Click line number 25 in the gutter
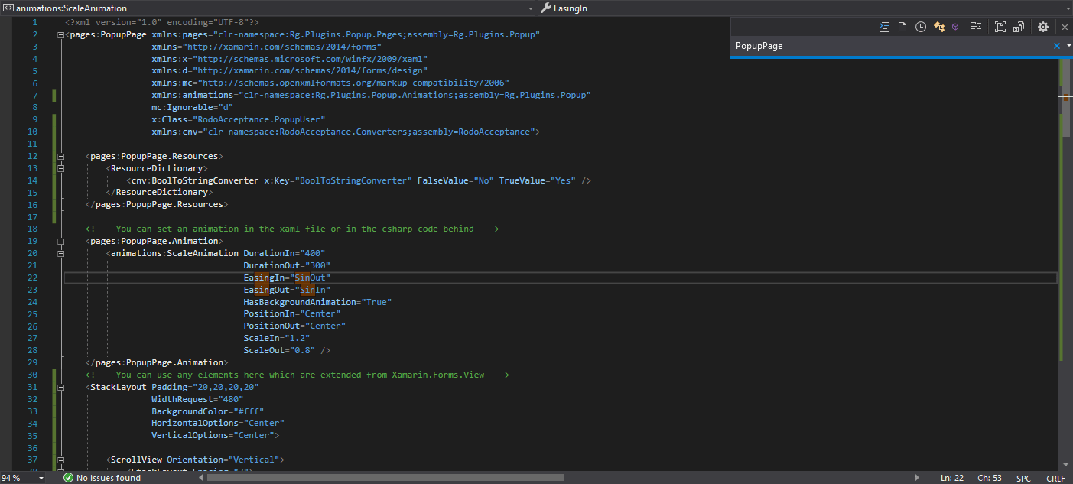The width and height of the screenshot is (1073, 484). tap(32, 313)
